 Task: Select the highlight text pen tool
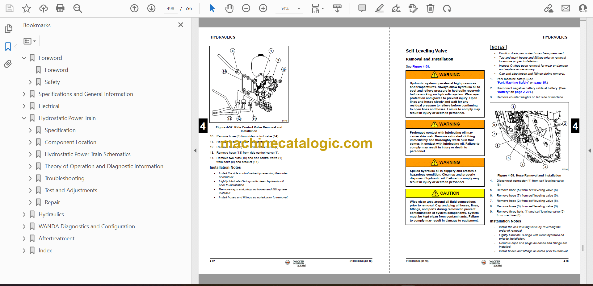pos(379,8)
